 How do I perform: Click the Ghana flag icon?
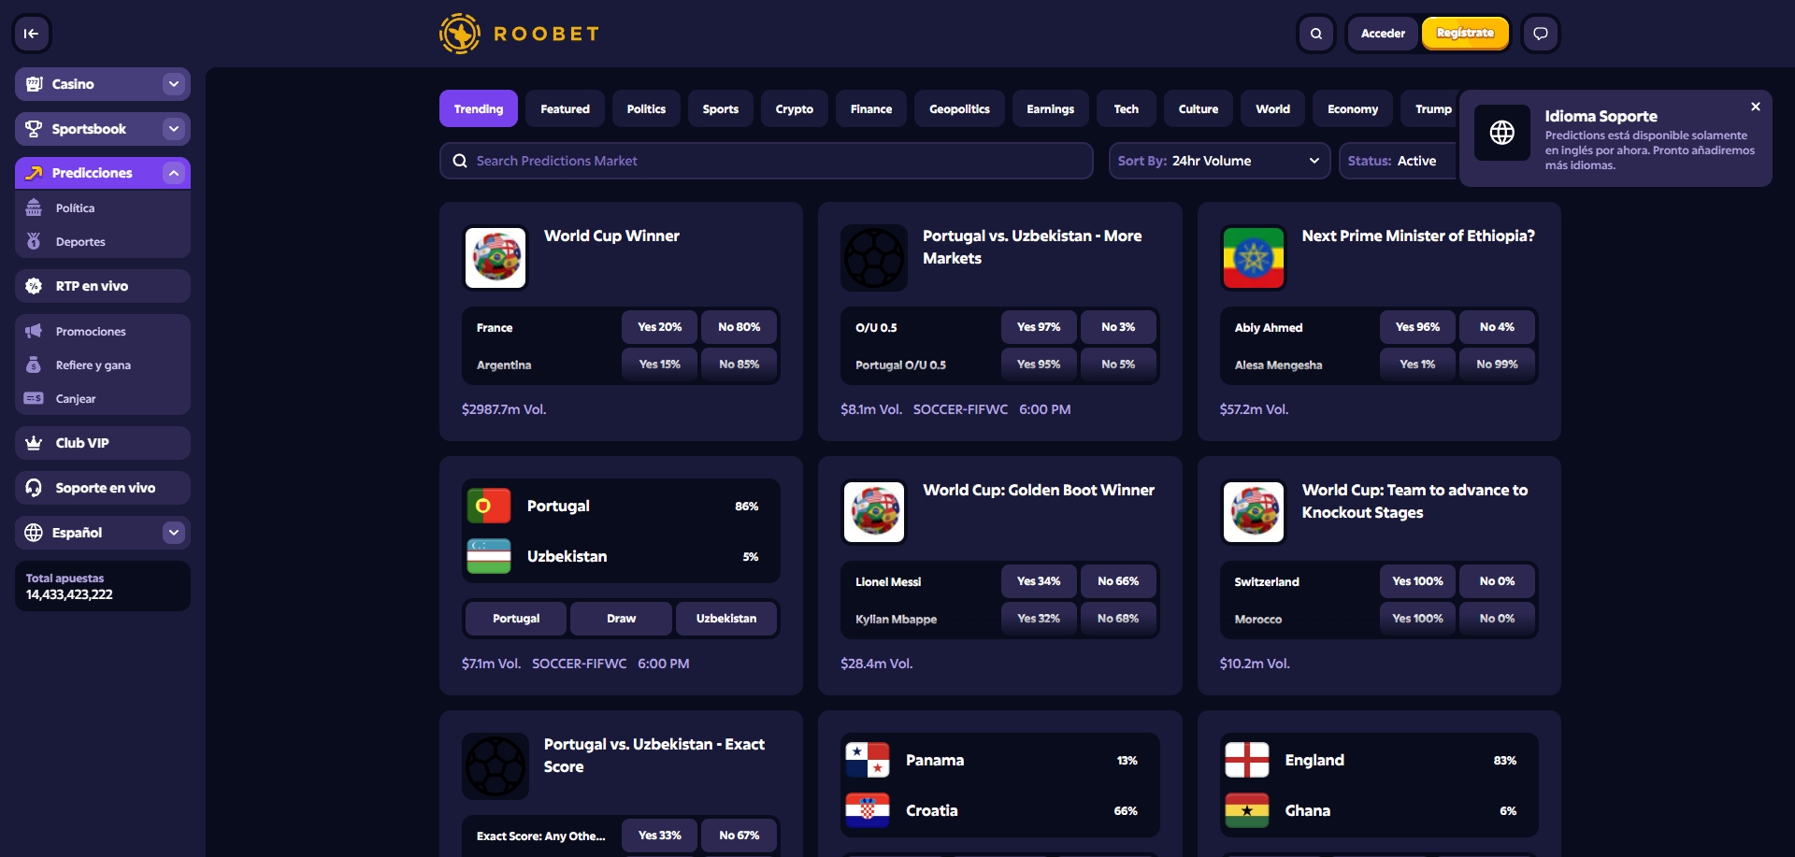click(1247, 810)
